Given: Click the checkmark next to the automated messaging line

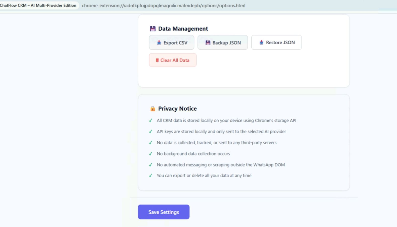Looking at the screenshot, I should click(150, 165).
